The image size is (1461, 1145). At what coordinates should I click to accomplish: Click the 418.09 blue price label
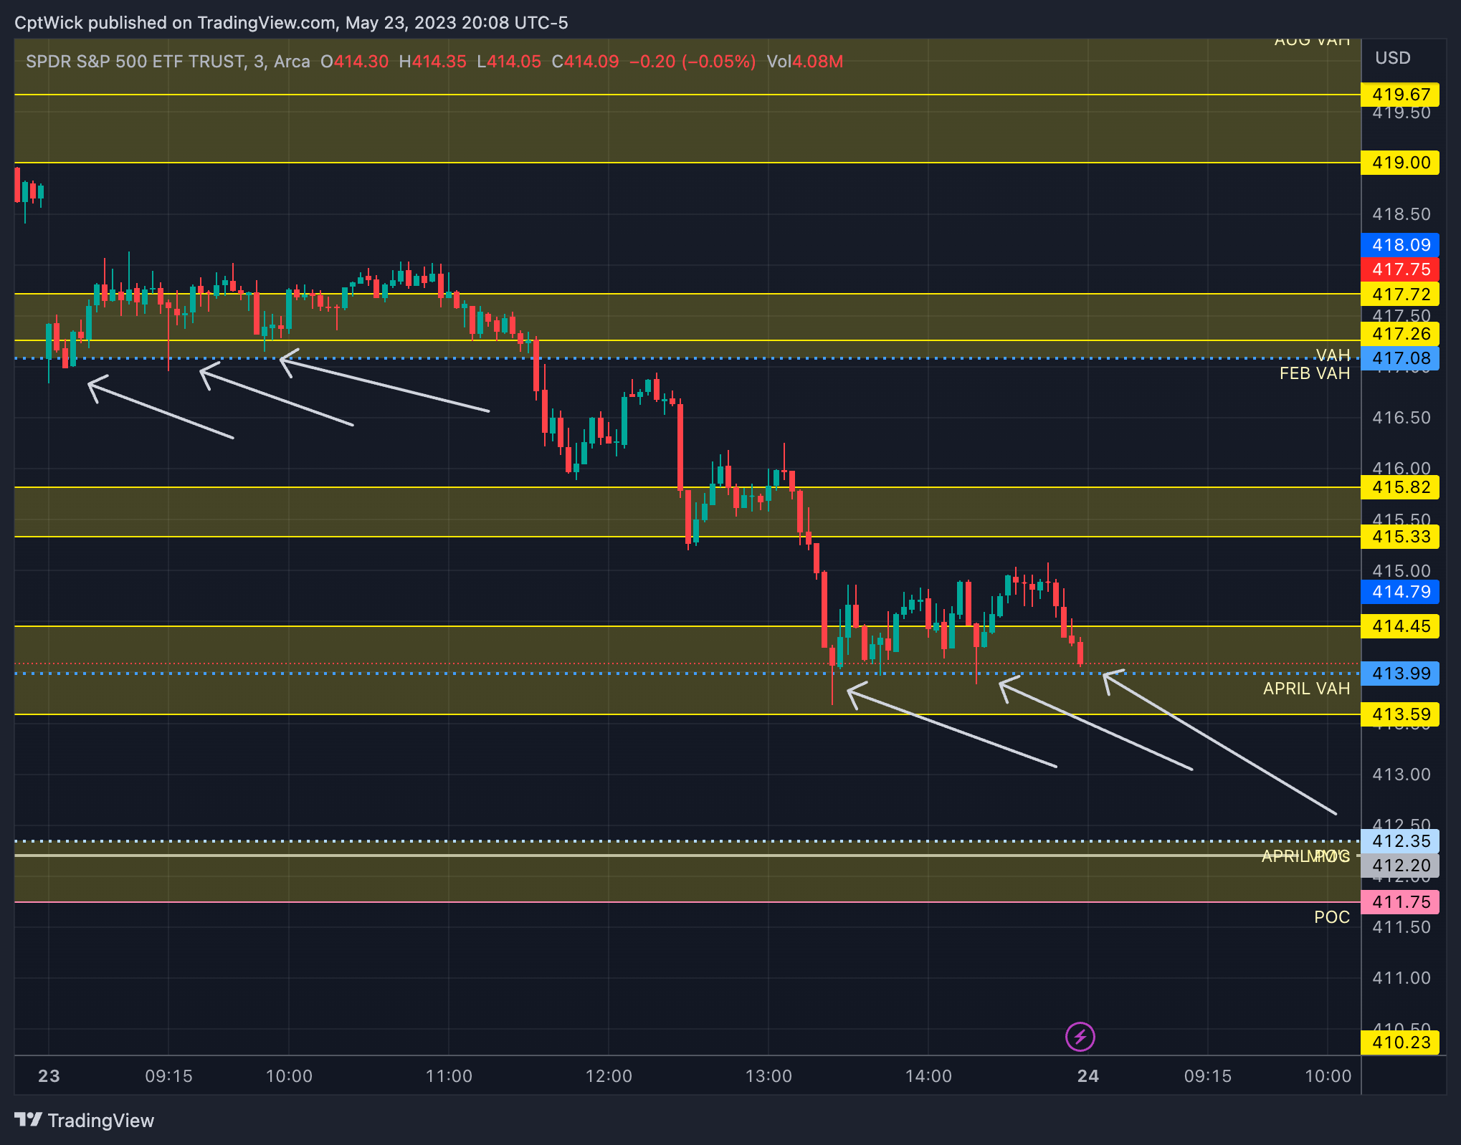1400,245
